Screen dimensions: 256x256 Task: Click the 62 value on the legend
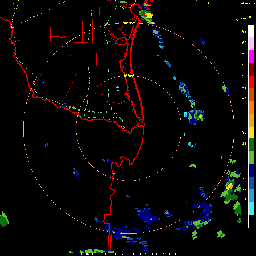(x=244, y=43)
